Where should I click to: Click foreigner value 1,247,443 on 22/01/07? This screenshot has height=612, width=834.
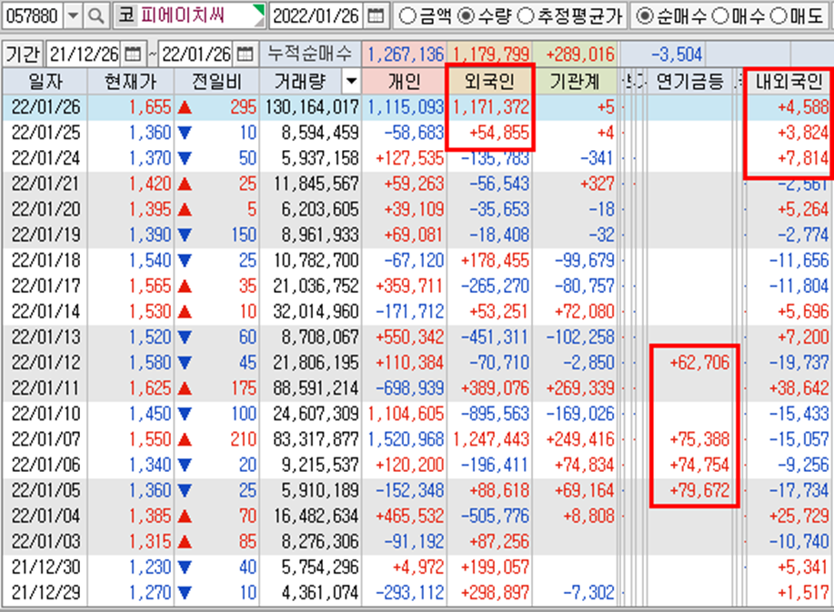pyautogui.click(x=490, y=439)
